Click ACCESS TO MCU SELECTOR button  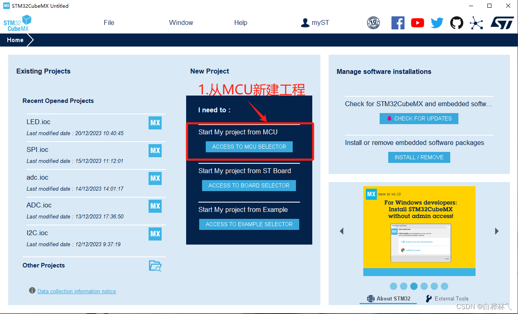tap(249, 147)
